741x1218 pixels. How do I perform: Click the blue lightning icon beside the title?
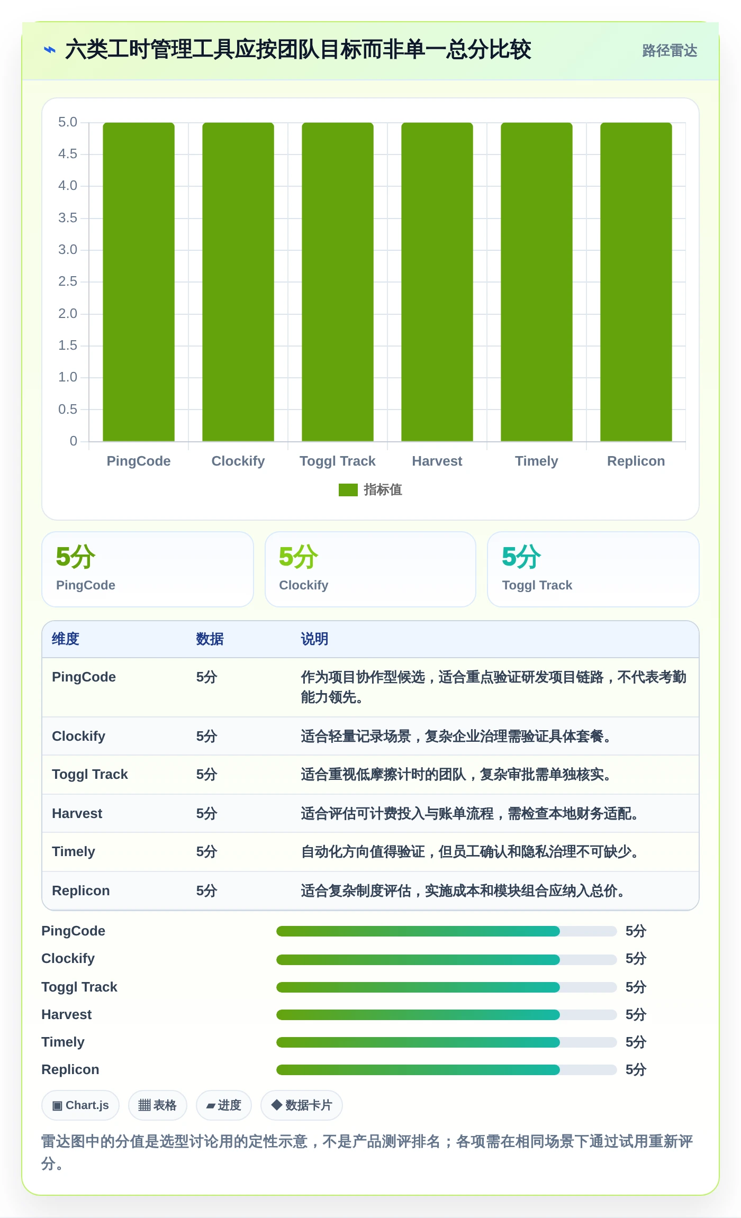[50, 50]
